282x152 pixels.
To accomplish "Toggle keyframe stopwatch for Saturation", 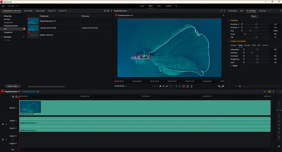I will coord(244,49).
